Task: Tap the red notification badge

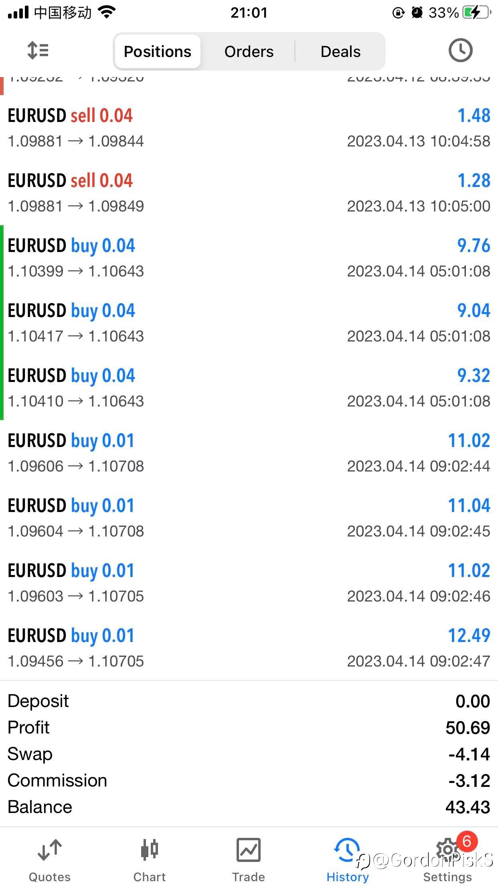Action: click(x=467, y=841)
